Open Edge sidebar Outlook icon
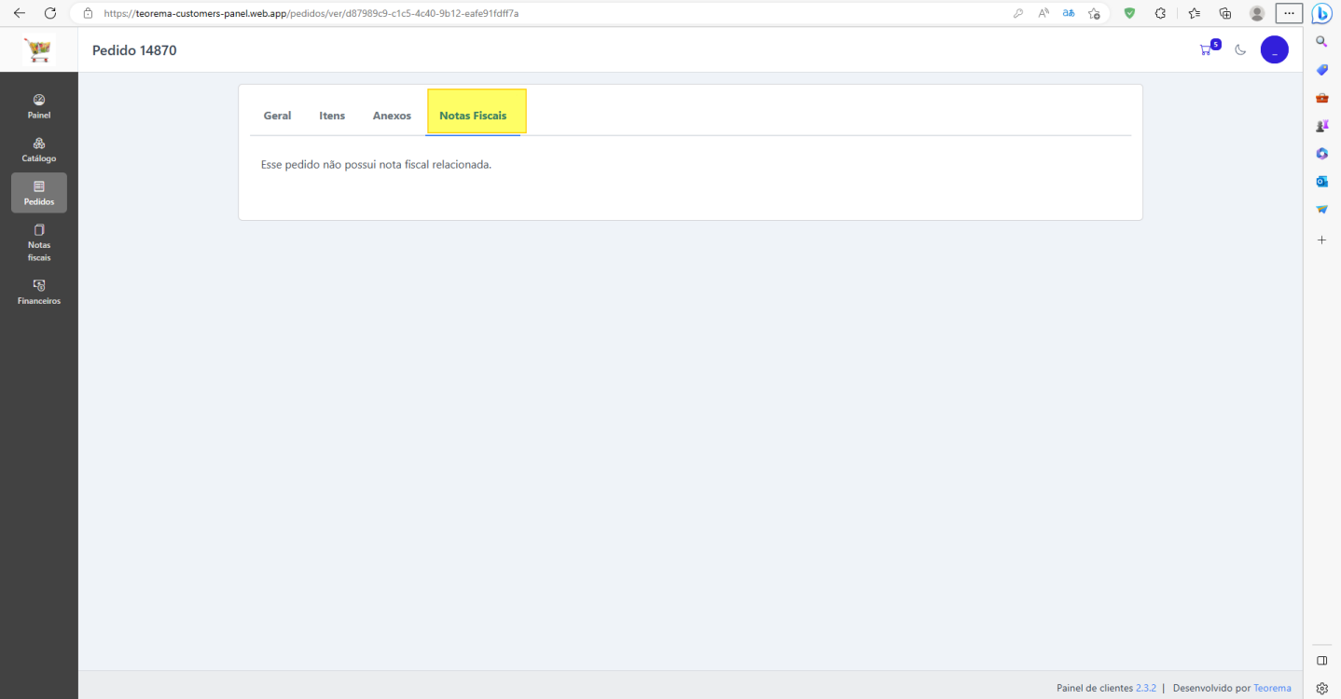1341x699 pixels. click(x=1321, y=182)
